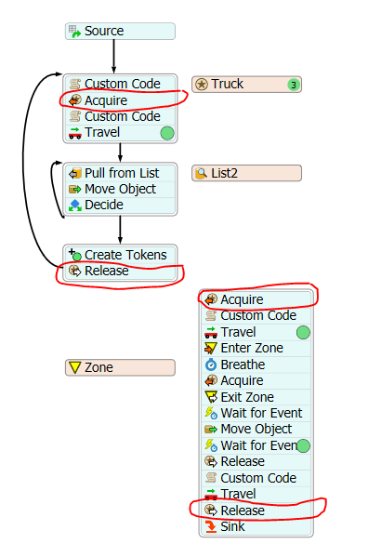Click the Create Tokens icon
The width and height of the screenshot is (368, 557).
(x=75, y=255)
